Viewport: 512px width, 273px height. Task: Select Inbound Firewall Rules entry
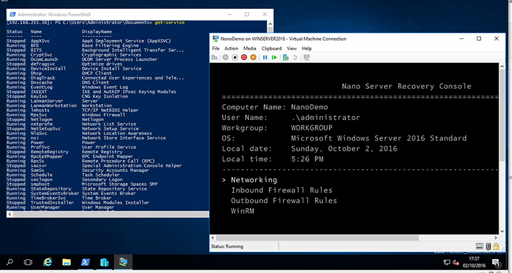282,190
